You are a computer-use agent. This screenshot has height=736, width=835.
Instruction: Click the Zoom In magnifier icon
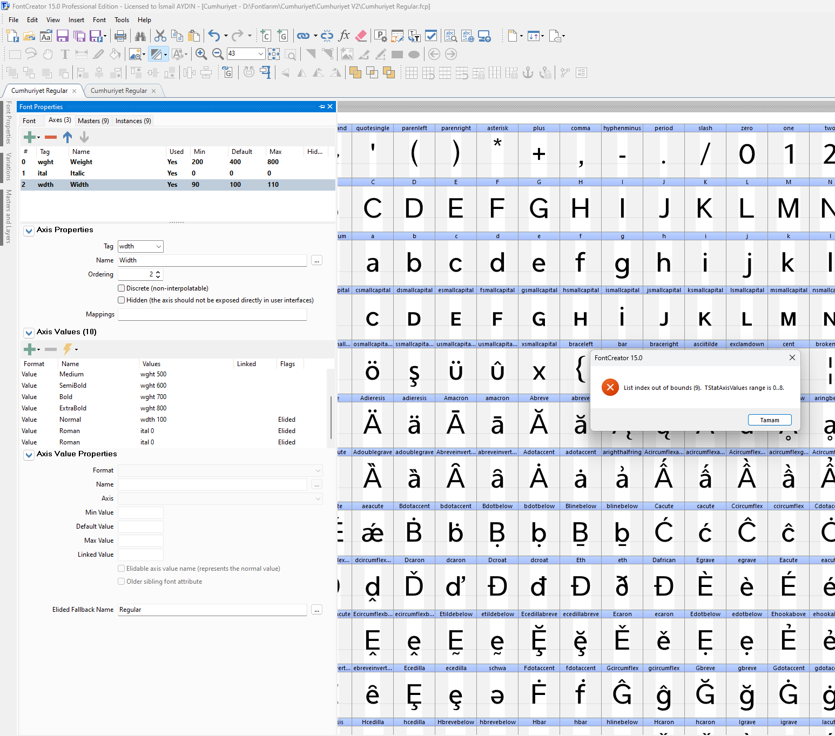(201, 54)
